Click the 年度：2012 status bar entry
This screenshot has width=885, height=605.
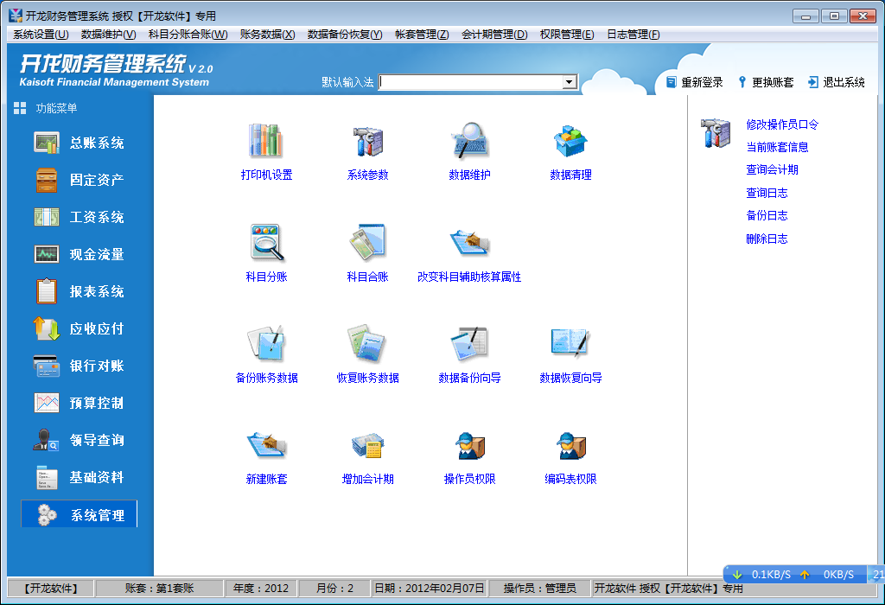(260, 588)
